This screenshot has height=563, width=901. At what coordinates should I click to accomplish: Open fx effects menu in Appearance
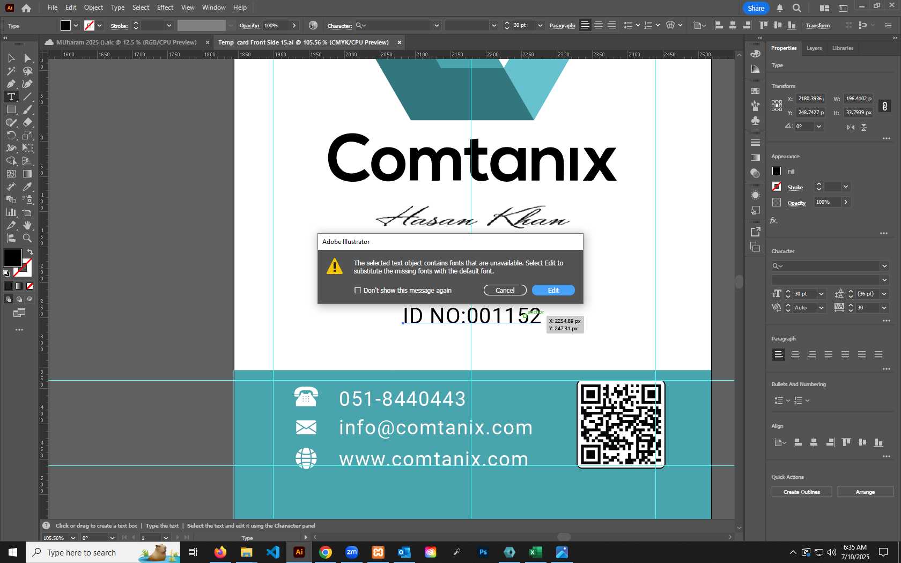pyautogui.click(x=774, y=220)
